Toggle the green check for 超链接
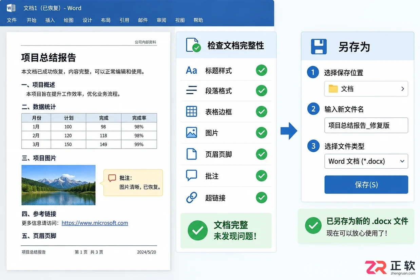Viewport: 420px width, 280px height. 261,198
